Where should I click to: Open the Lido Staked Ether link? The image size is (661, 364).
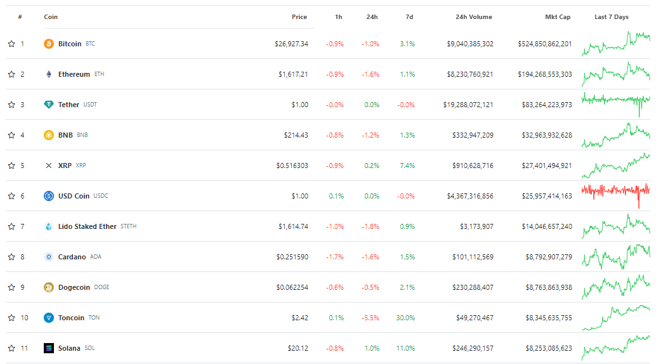88,226
